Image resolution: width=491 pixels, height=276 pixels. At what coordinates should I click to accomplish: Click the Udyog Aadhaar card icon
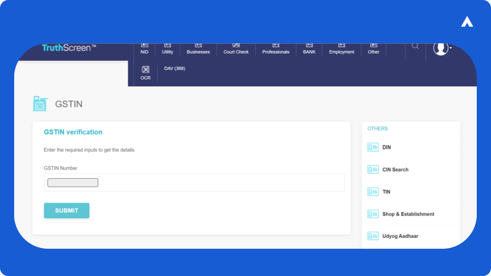(x=373, y=236)
